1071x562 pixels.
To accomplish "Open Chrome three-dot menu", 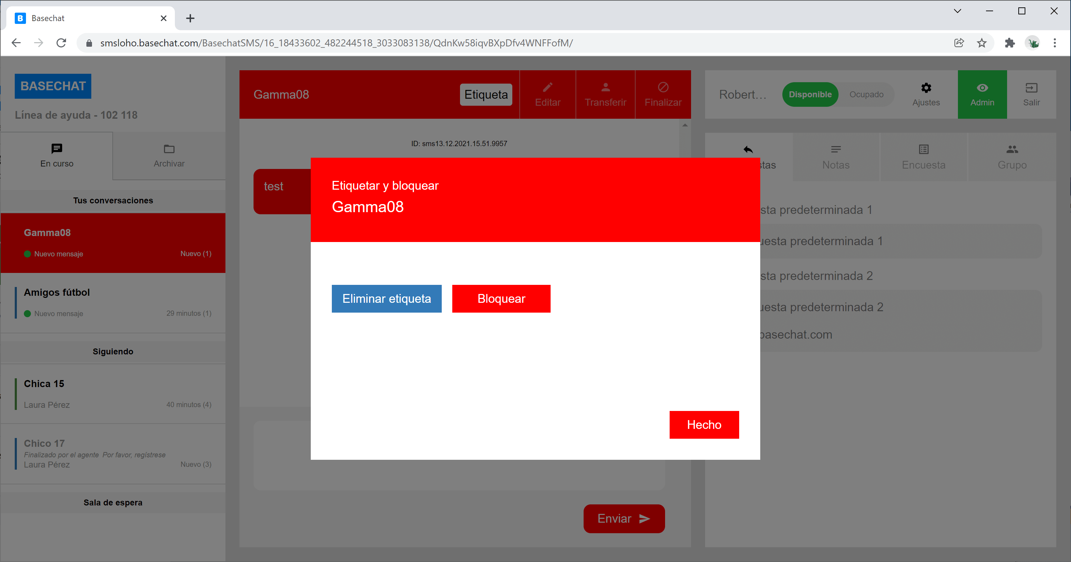I will [x=1054, y=43].
